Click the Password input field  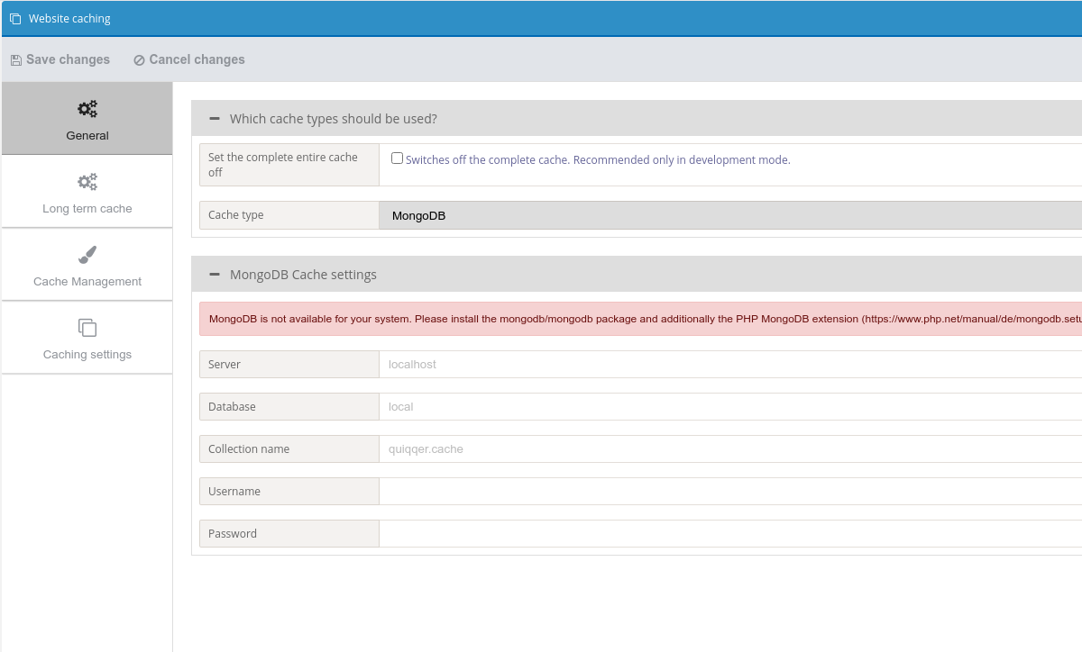click(730, 534)
